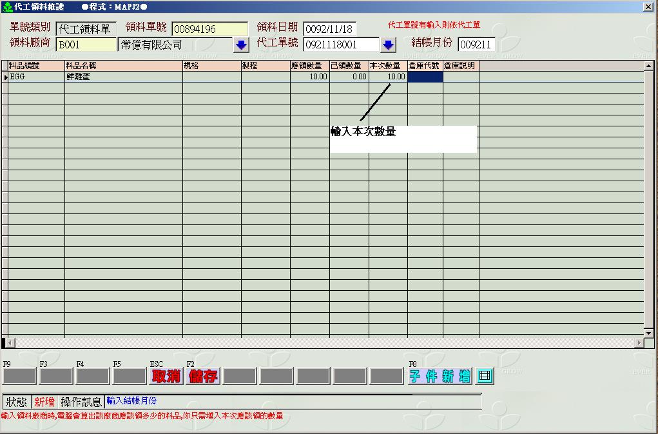
Task: Click the 料品編號 column header
Action: [36, 66]
